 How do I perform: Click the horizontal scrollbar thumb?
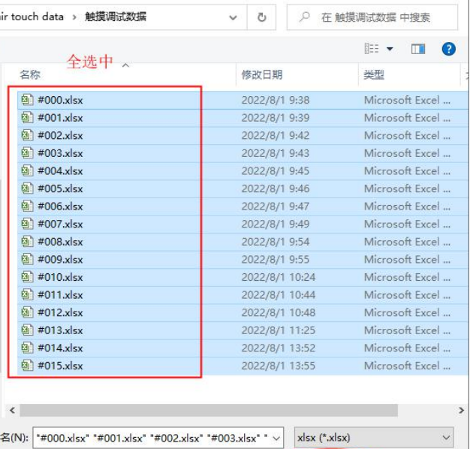209,410
